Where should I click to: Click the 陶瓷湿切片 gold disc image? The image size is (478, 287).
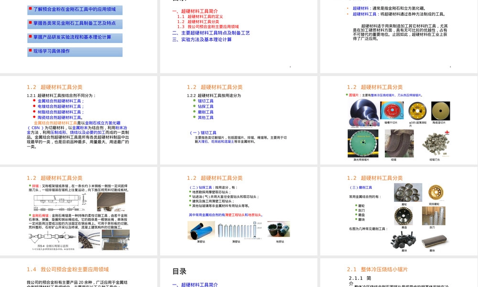click(441, 111)
